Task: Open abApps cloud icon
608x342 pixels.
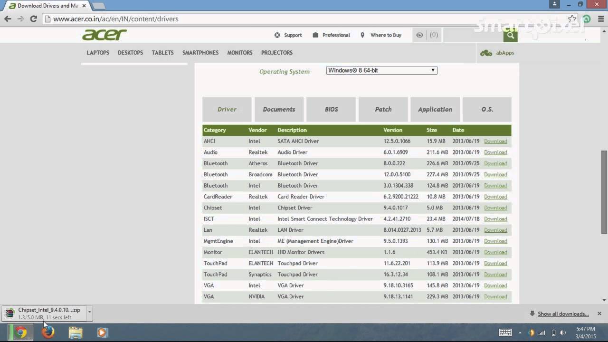Action: pyautogui.click(x=486, y=53)
